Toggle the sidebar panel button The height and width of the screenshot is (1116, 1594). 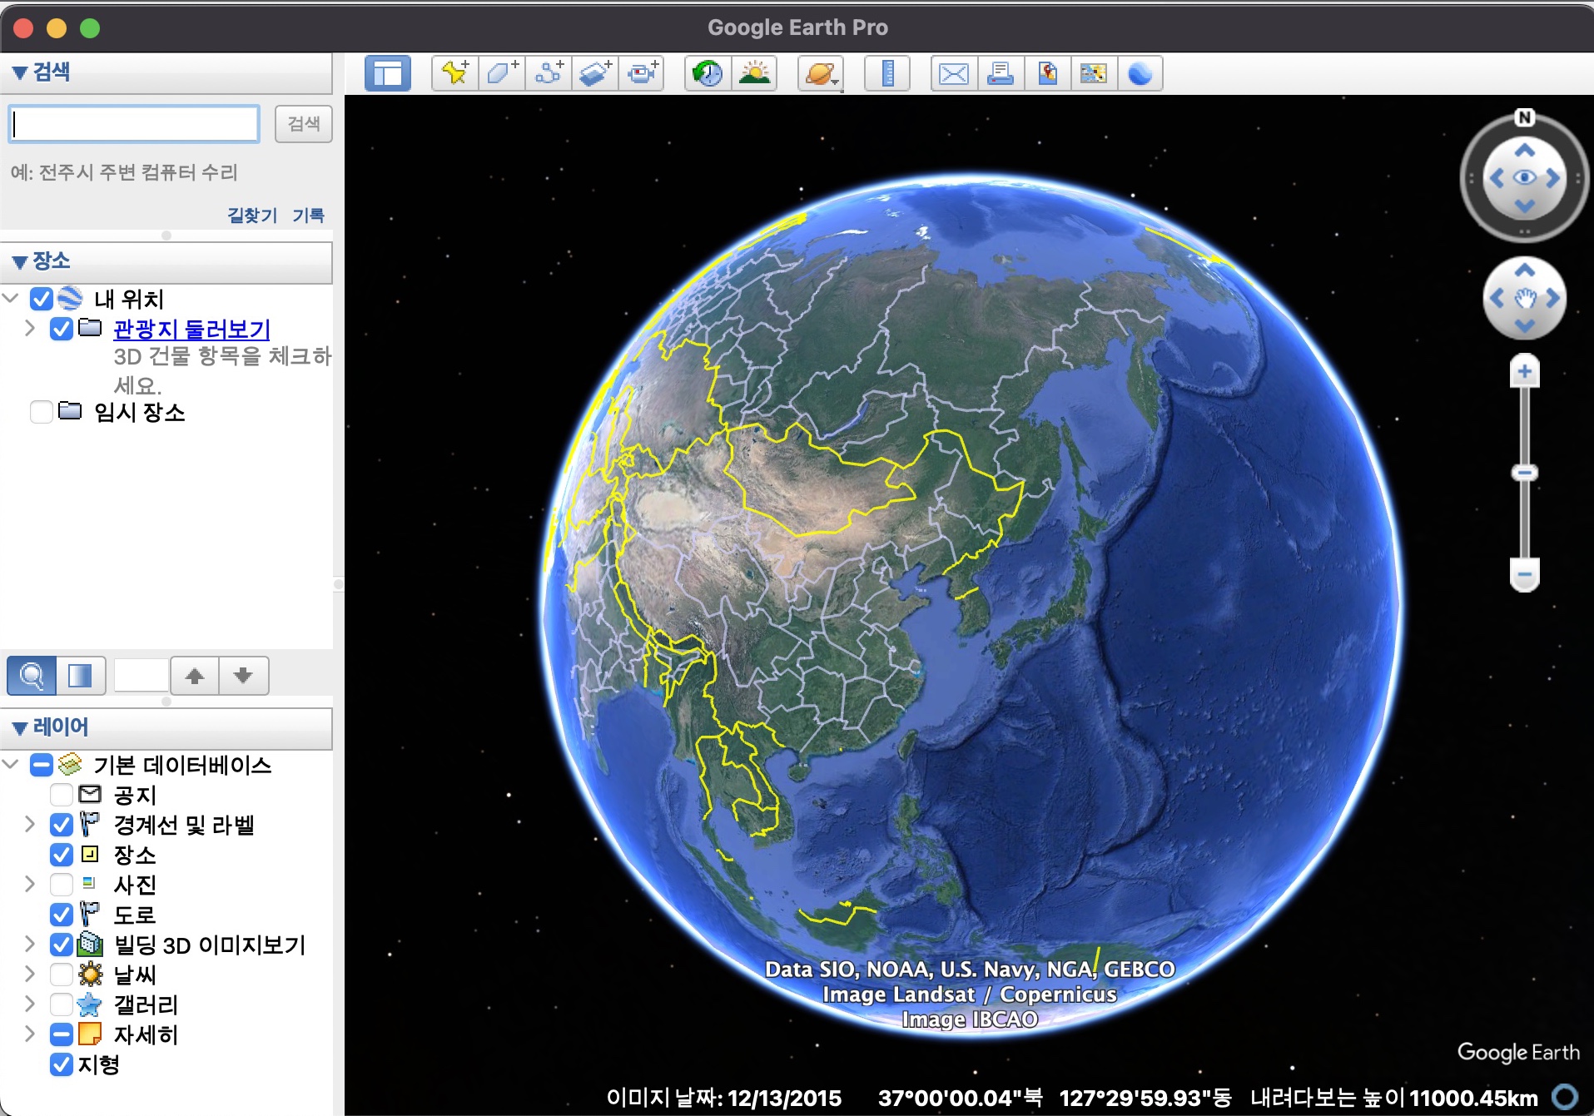388,73
